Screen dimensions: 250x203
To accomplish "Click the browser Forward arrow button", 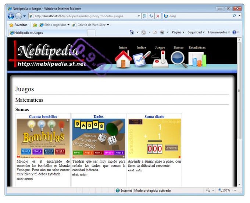I will 19,16.
